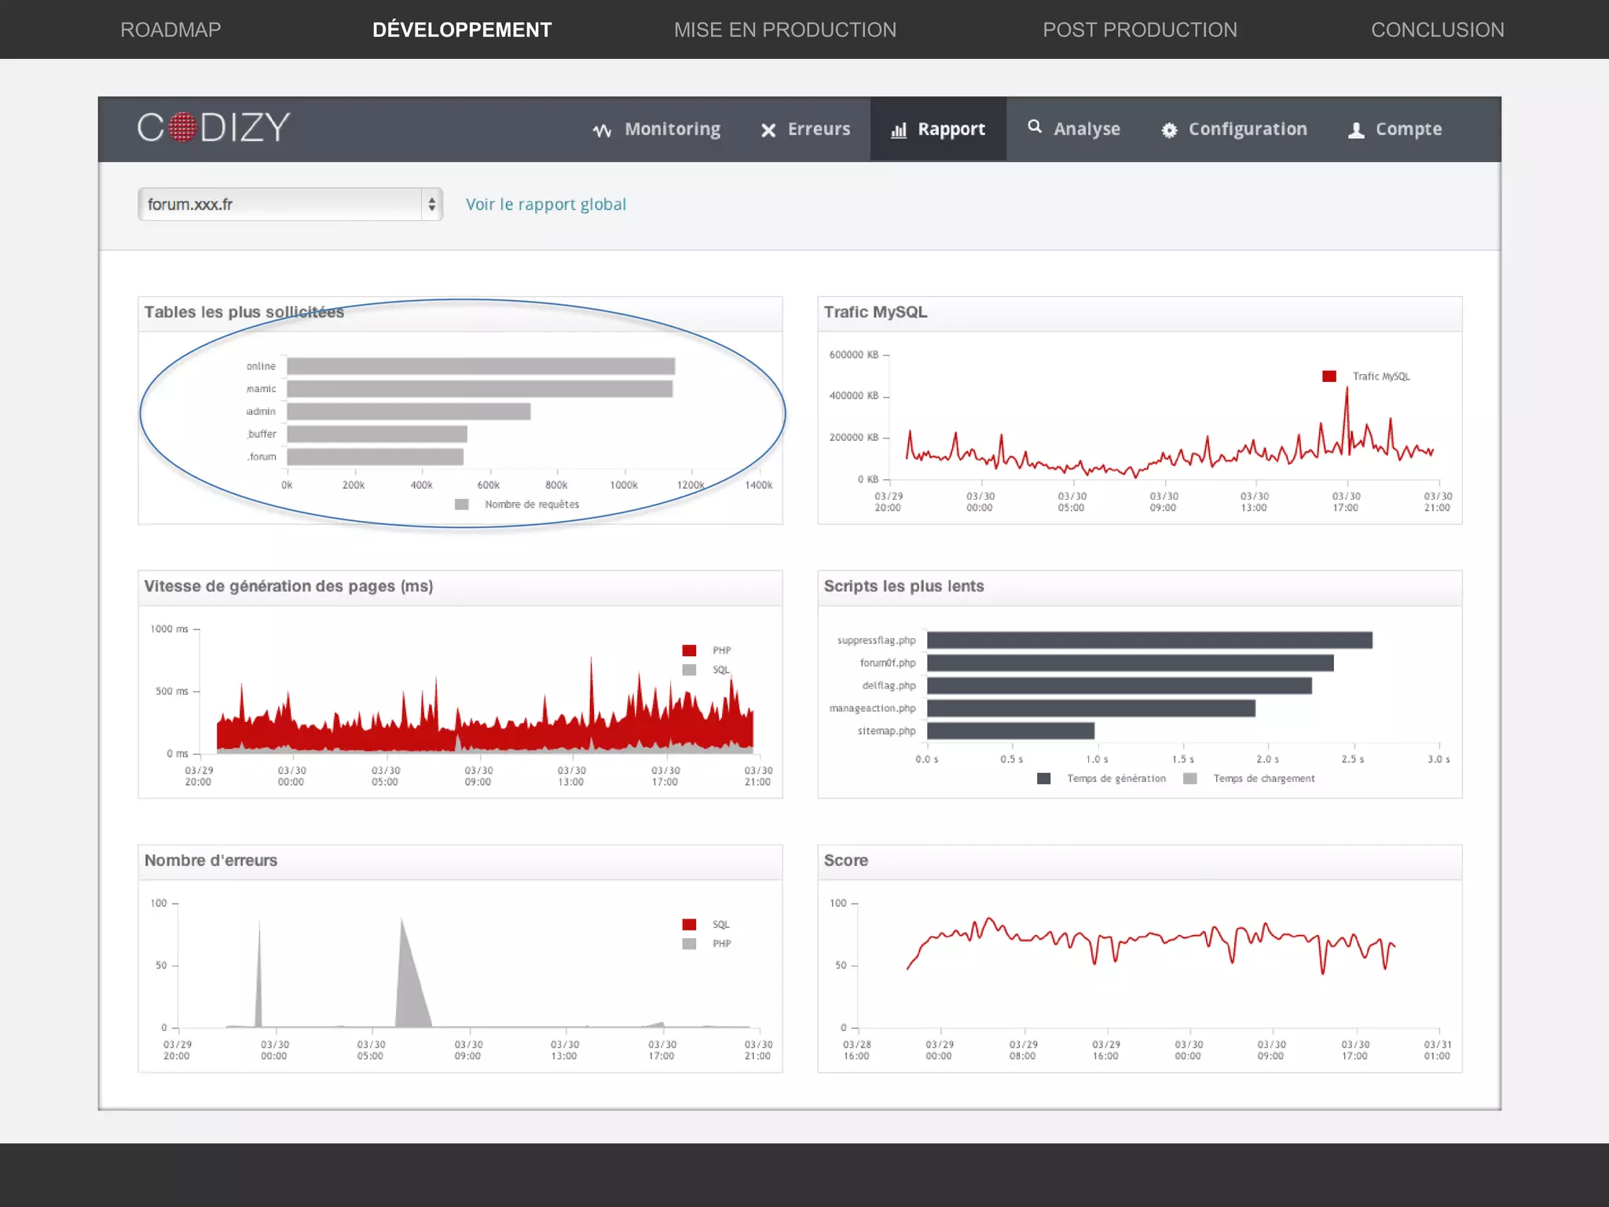Switch to the Mise en Production section
The height and width of the screenshot is (1207, 1609).
pyautogui.click(x=785, y=30)
